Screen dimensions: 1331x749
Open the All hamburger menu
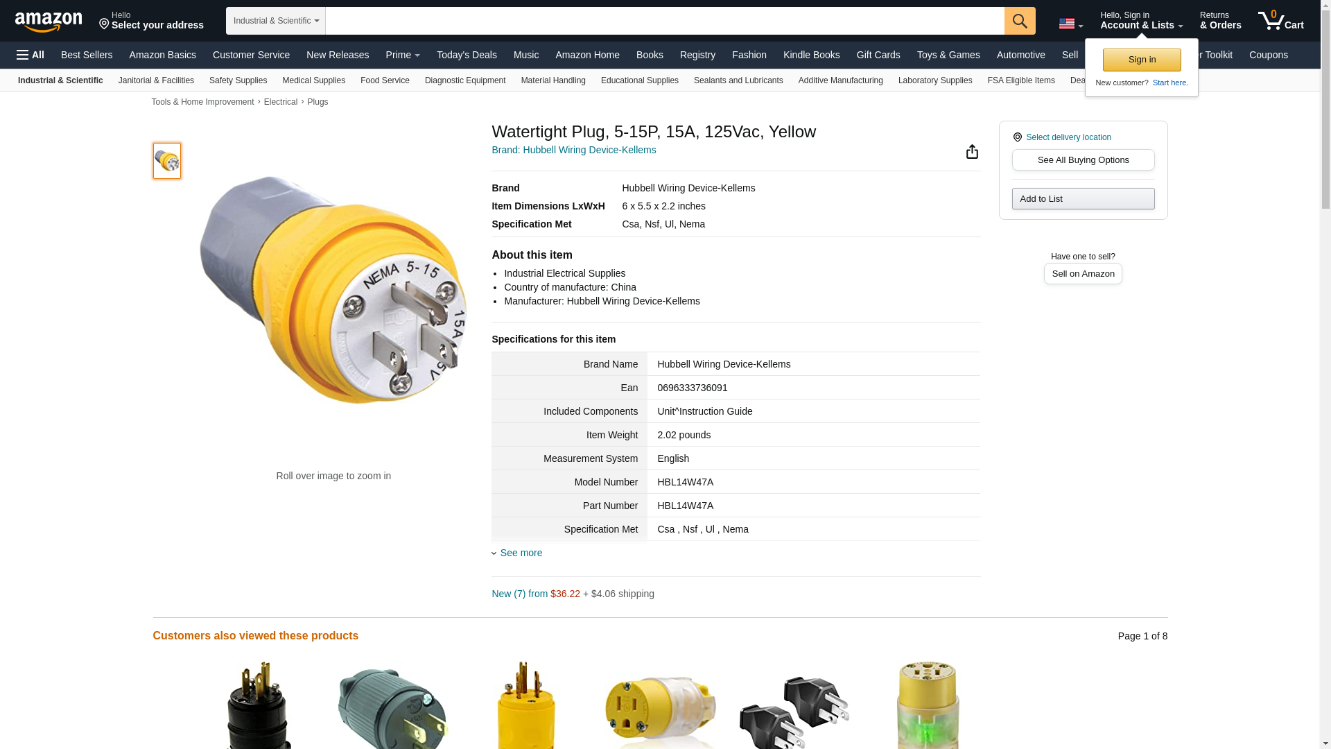[x=31, y=55]
